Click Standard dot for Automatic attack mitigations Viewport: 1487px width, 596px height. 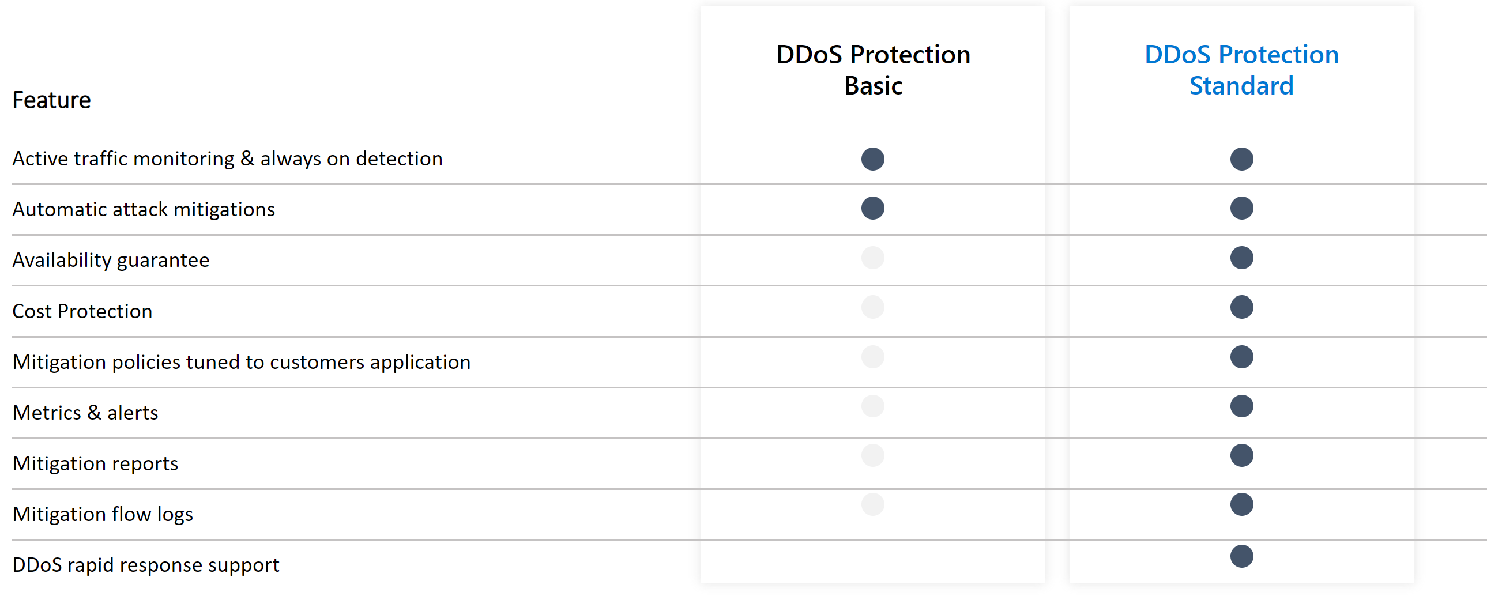click(x=1241, y=208)
